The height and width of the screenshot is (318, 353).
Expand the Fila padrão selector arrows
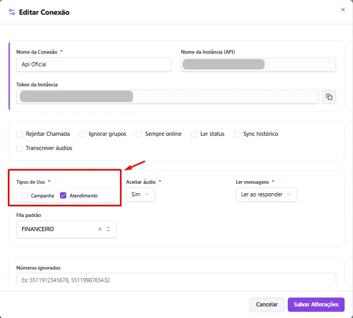[108, 229]
